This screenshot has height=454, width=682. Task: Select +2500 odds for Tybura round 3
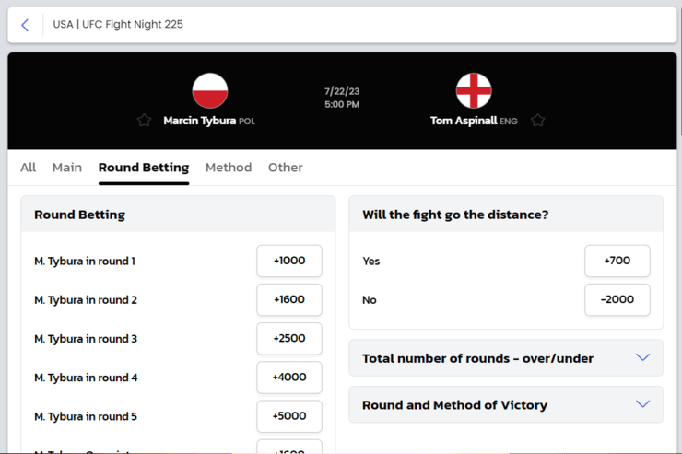point(289,339)
